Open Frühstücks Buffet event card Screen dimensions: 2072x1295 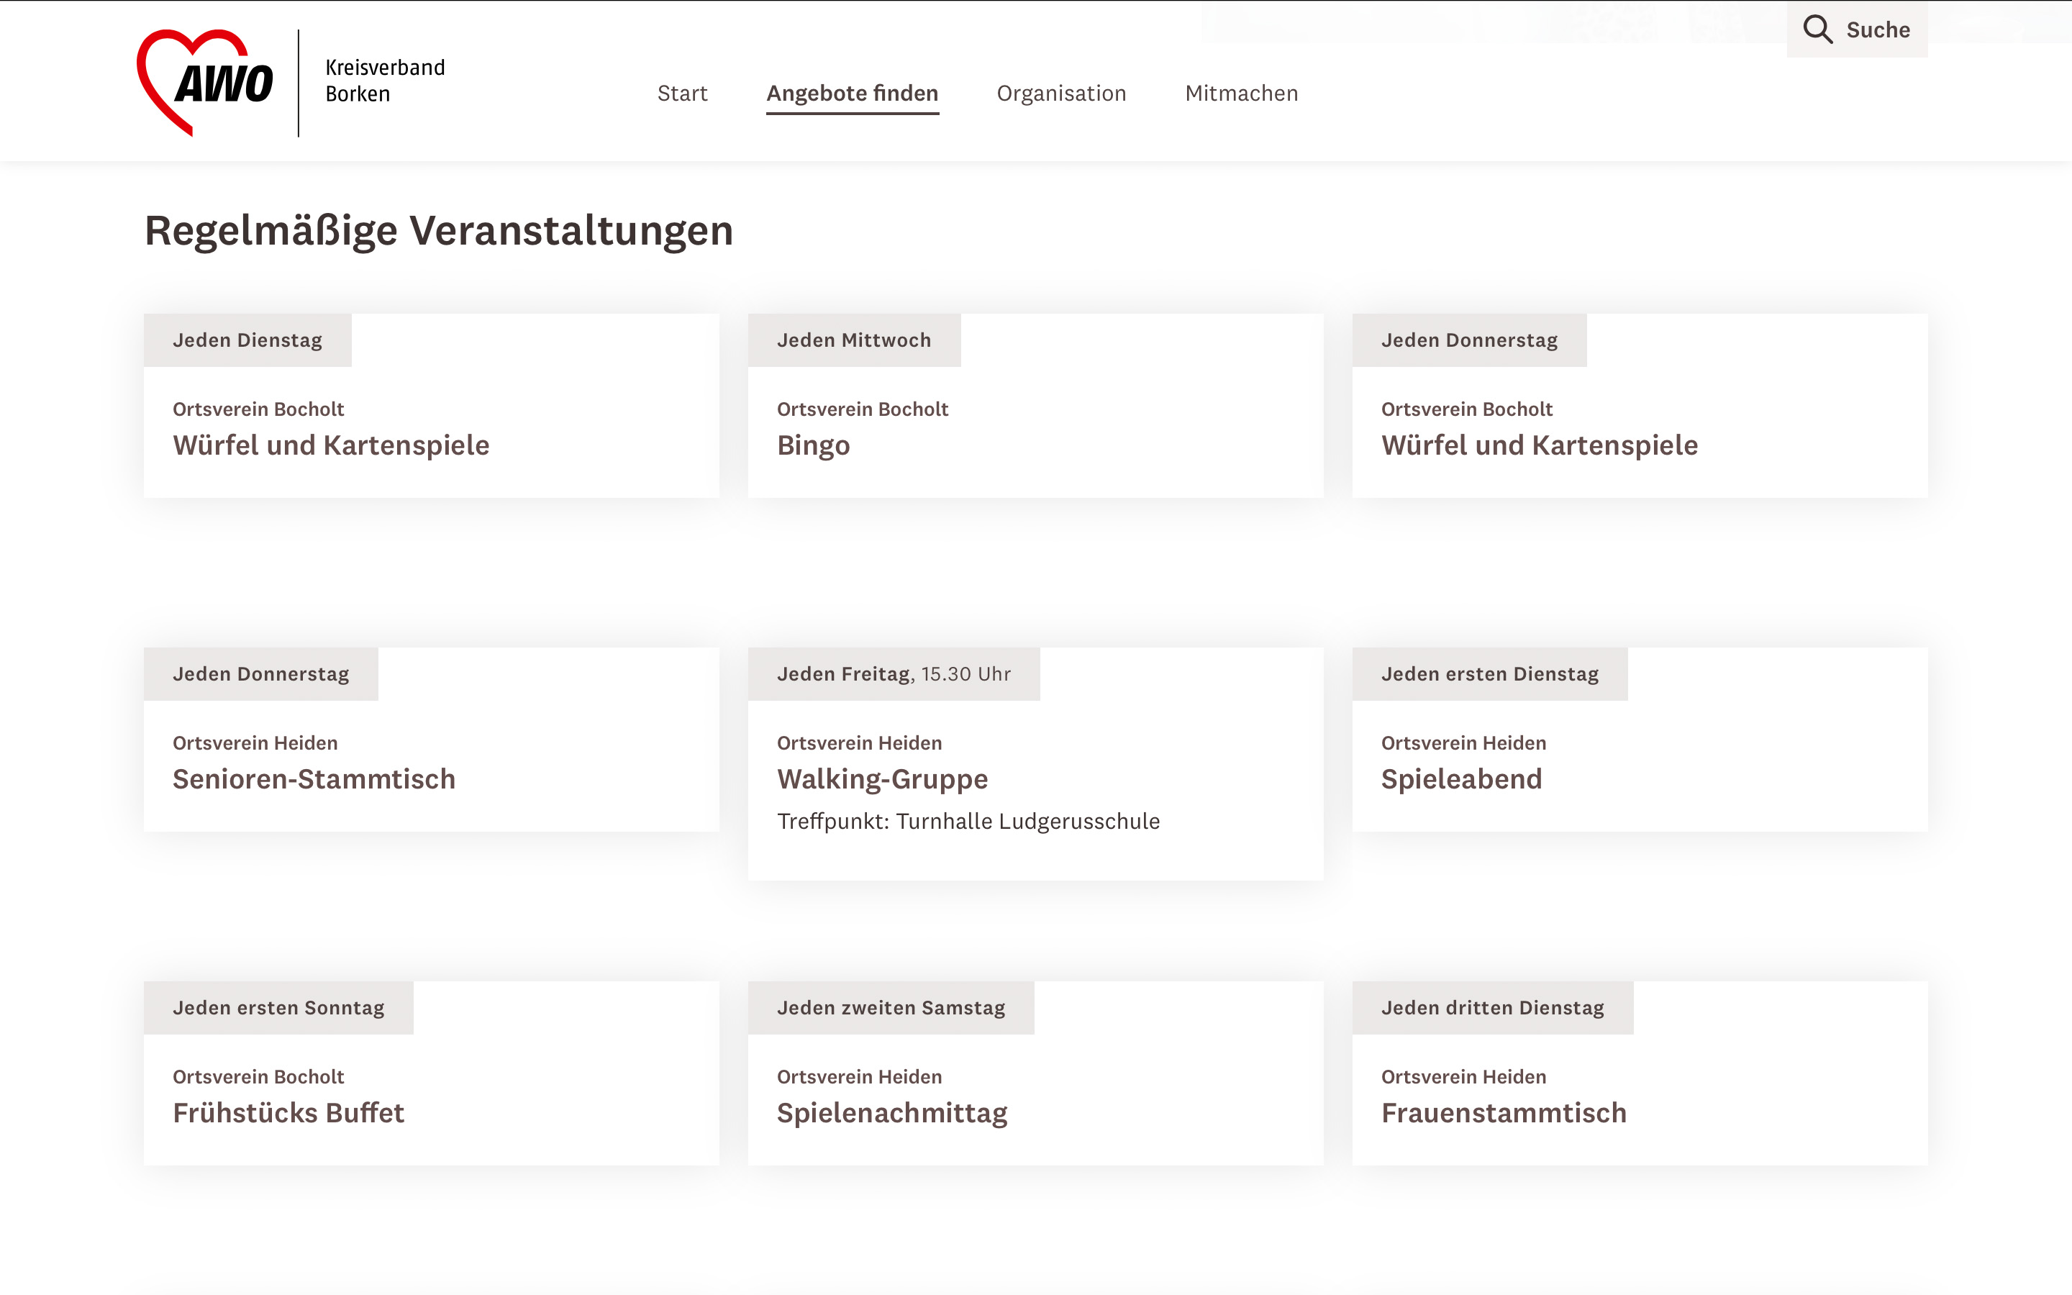(x=288, y=1114)
